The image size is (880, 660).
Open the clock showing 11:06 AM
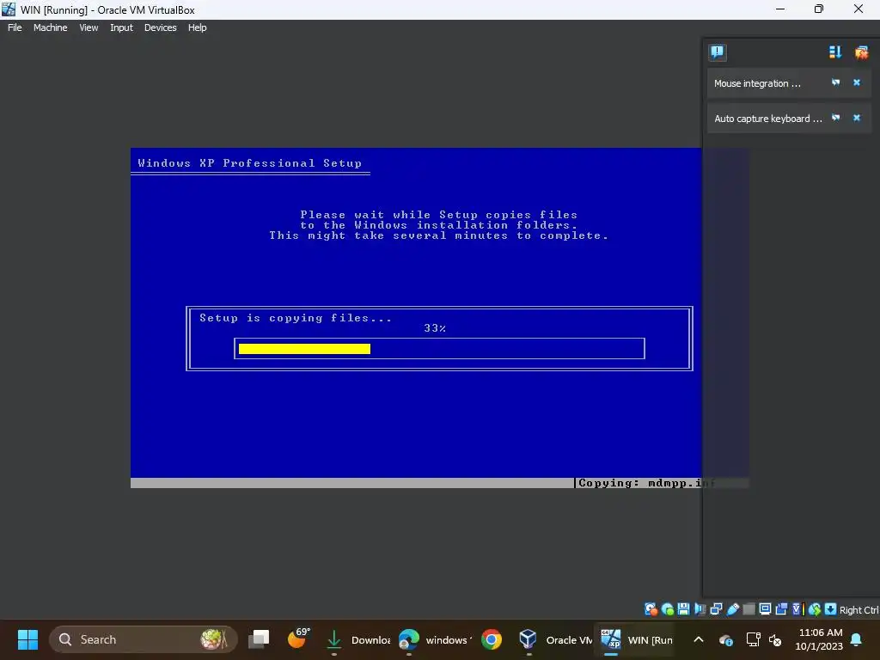[819, 639]
